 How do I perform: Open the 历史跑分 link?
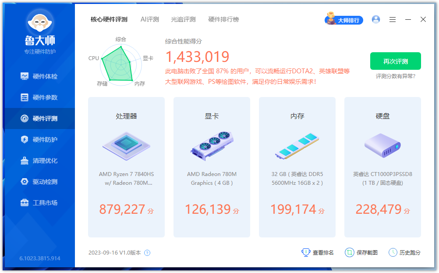410,253
